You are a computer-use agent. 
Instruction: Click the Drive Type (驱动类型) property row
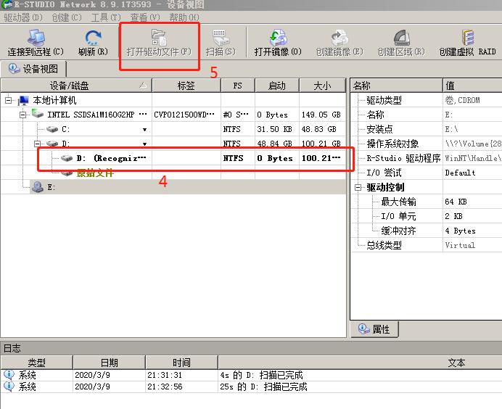427,100
